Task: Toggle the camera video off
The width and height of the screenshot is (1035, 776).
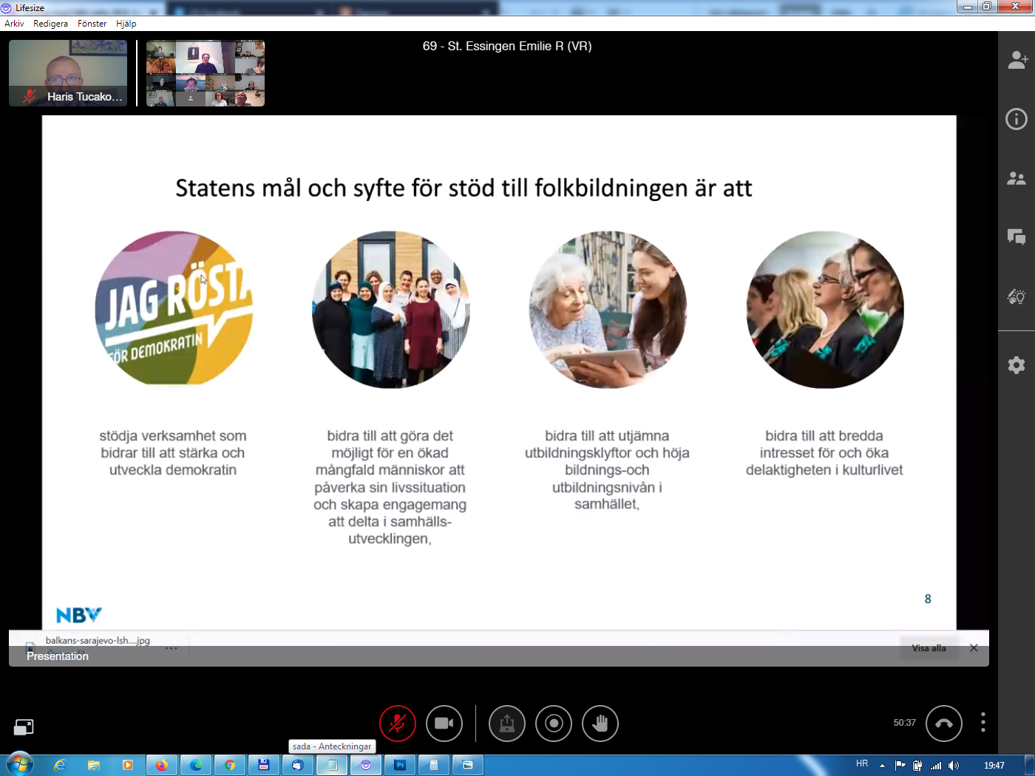Action: [x=444, y=724]
